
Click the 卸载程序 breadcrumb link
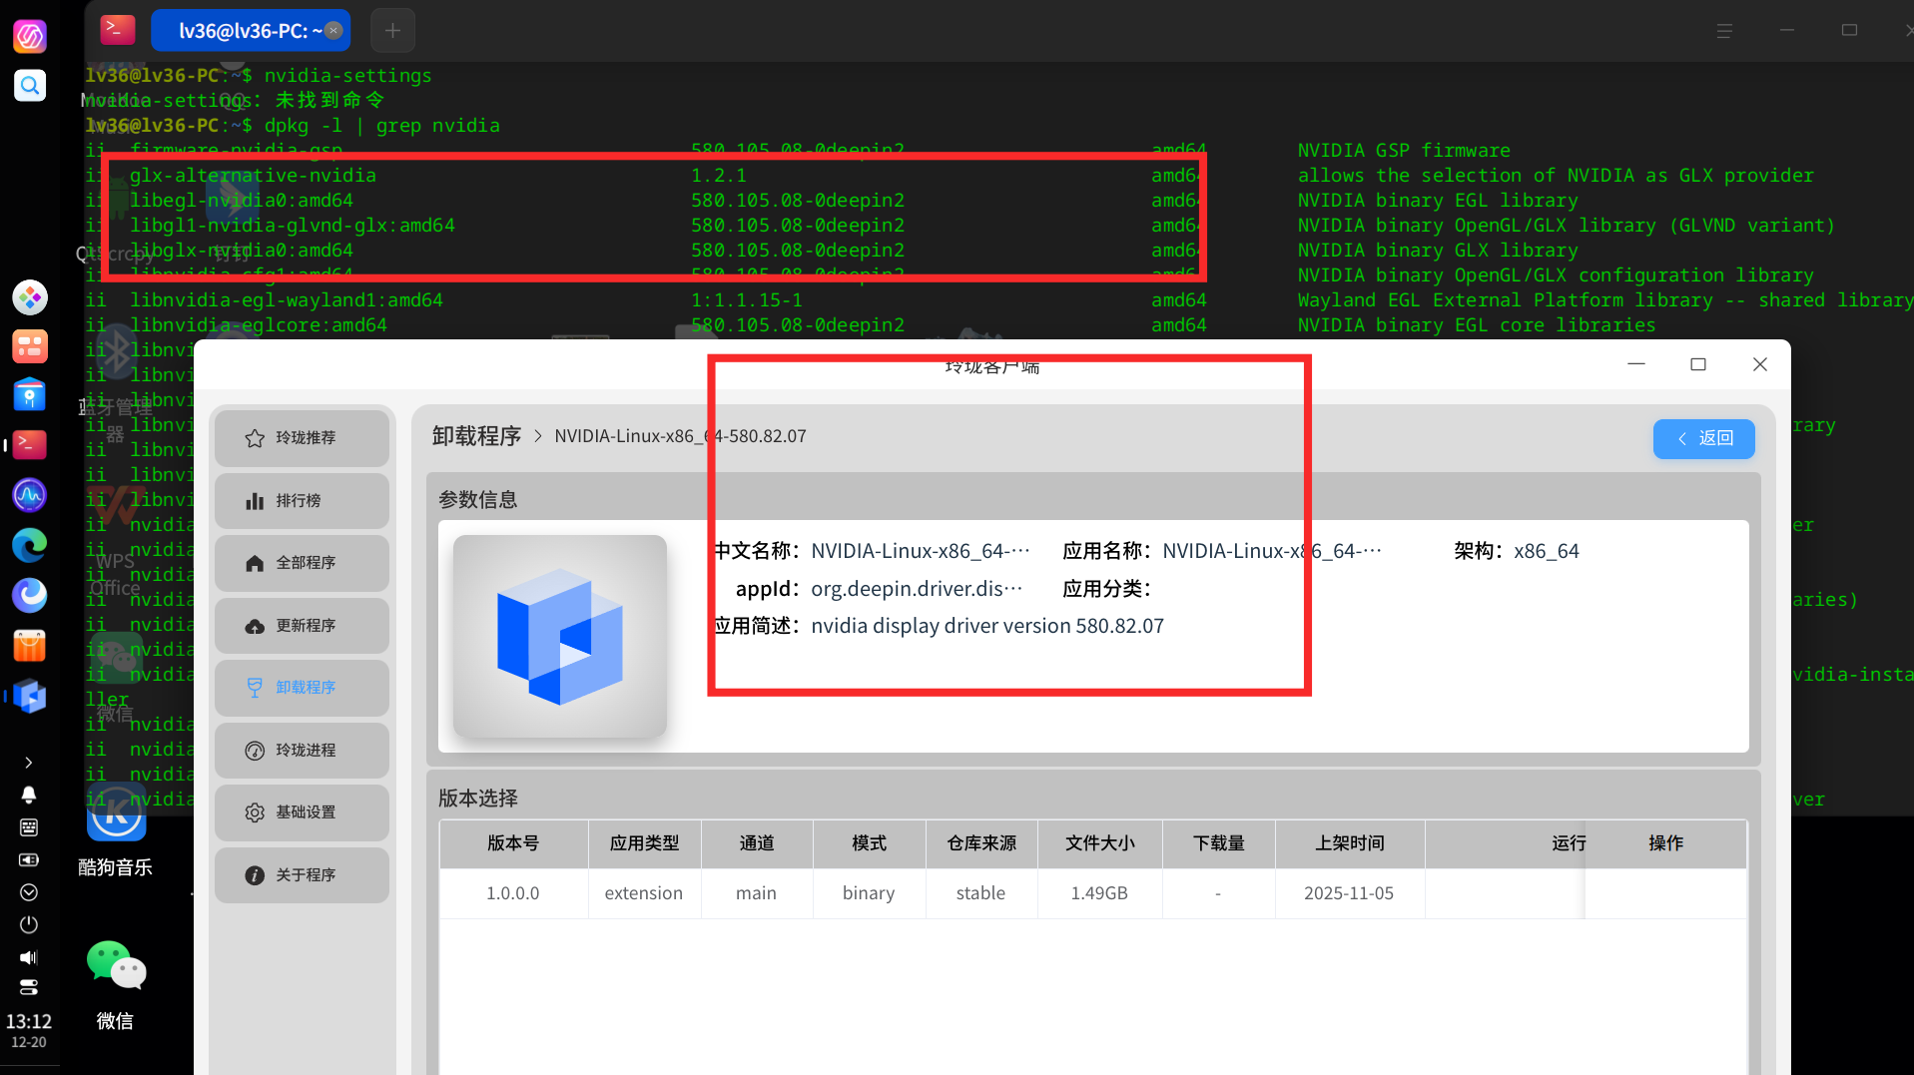(x=477, y=436)
